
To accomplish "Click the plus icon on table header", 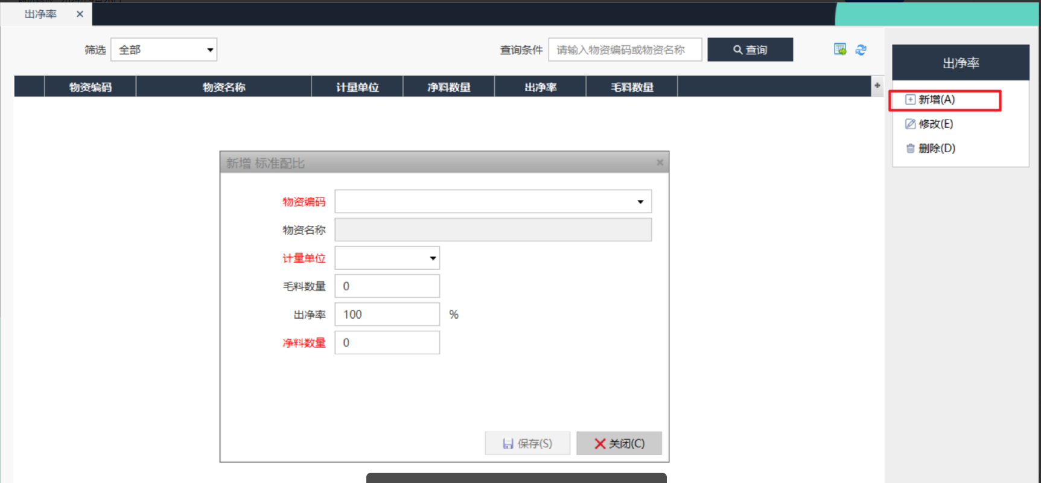I will pos(877,86).
